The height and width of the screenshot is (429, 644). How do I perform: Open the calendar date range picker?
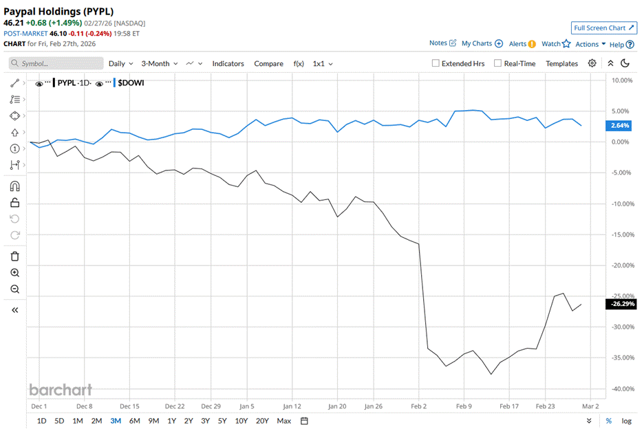304,421
